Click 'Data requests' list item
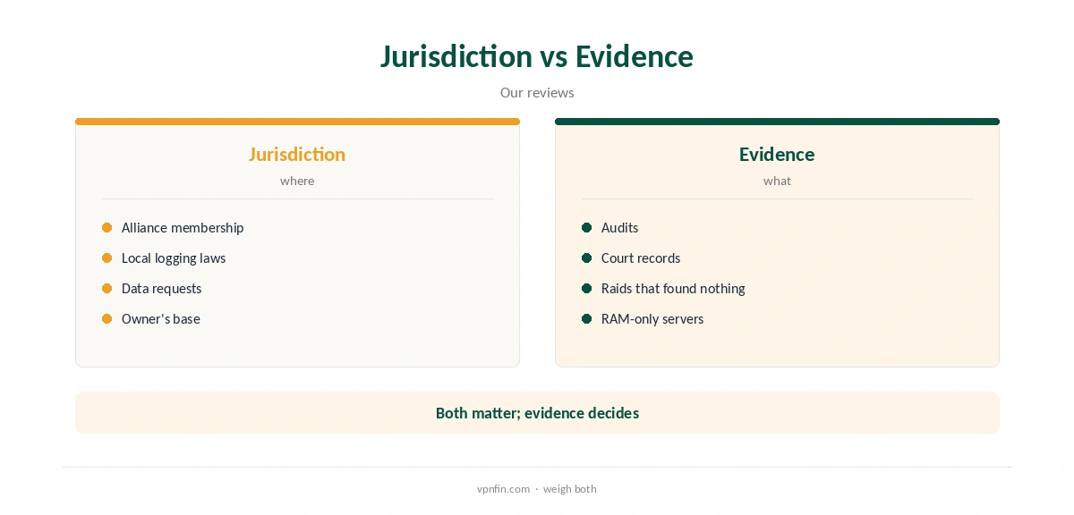 (161, 289)
